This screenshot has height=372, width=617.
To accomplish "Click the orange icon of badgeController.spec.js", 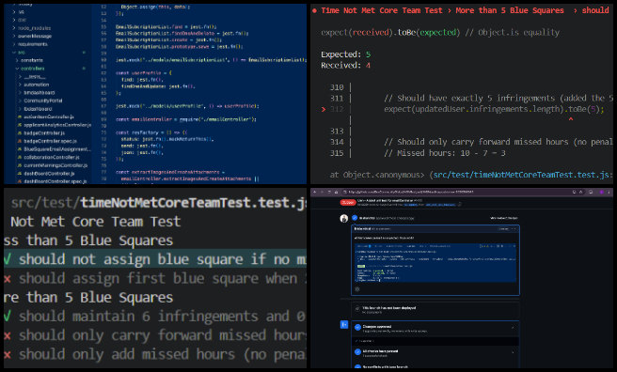I will point(19,141).
